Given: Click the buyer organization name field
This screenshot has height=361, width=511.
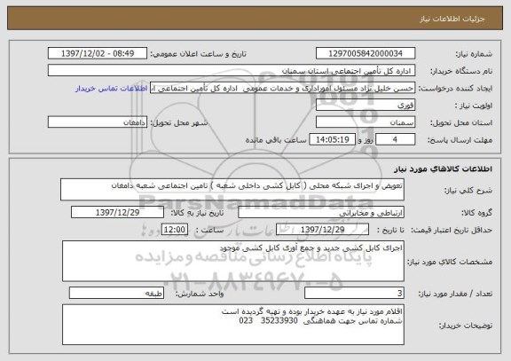Looking at the screenshot, I should [x=232, y=71].
